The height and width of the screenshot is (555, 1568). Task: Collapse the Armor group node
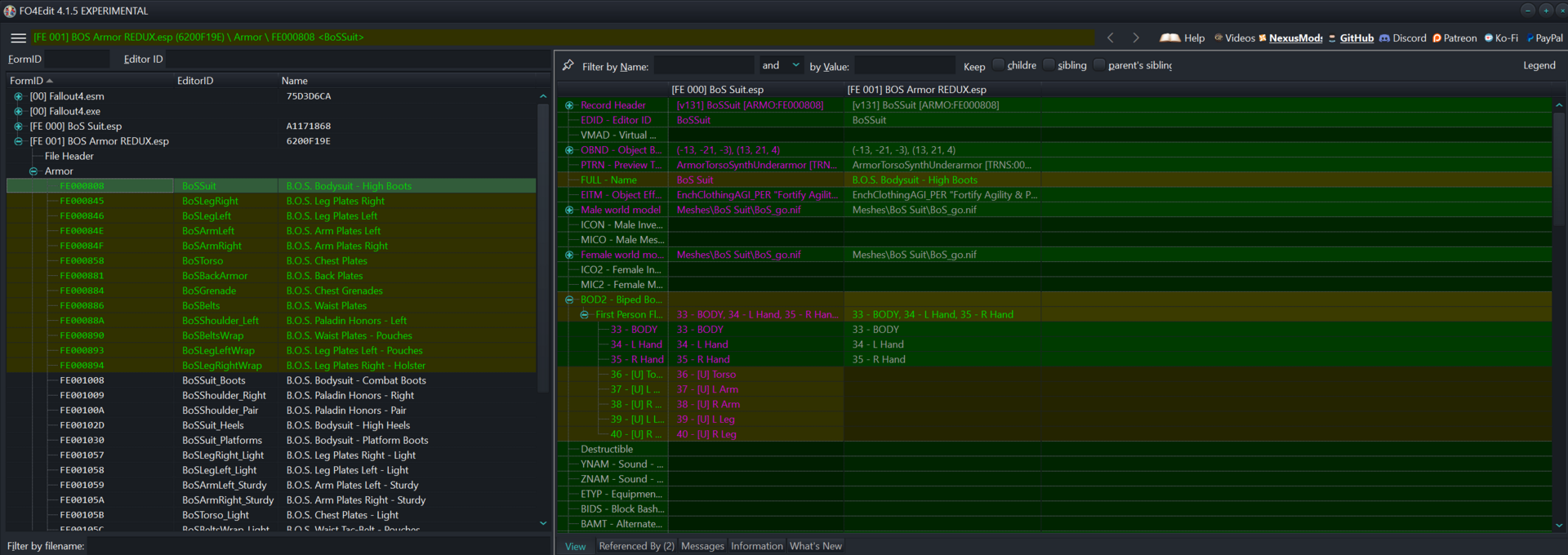[33, 171]
